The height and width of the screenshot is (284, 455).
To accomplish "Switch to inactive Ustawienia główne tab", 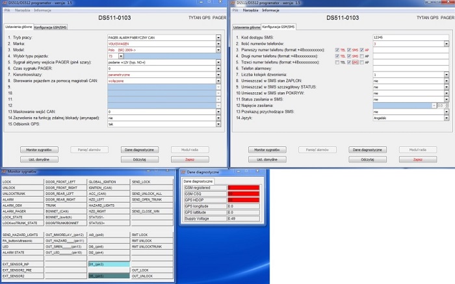I will click(246, 28).
